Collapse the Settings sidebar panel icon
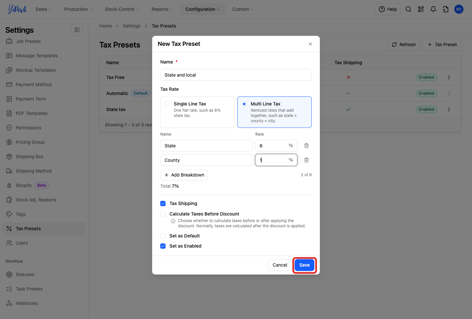The width and height of the screenshot is (472, 319). pyautogui.click(x=77, y=30)
